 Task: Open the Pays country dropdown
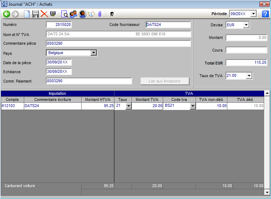(x=93, y=53)
